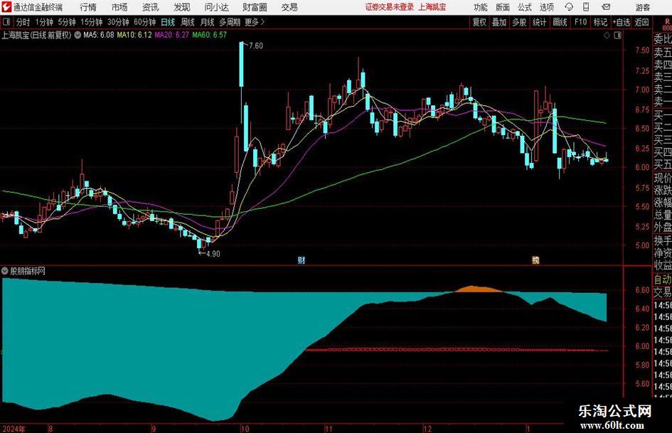The width and height of the screenshot is (672, 433).
Task: Expand the 更多 periods list
Action: 255,22
